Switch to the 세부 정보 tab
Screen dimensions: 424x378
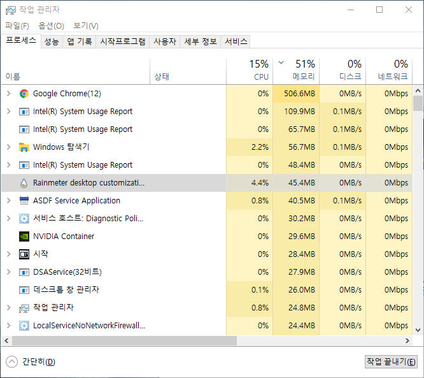201,41
